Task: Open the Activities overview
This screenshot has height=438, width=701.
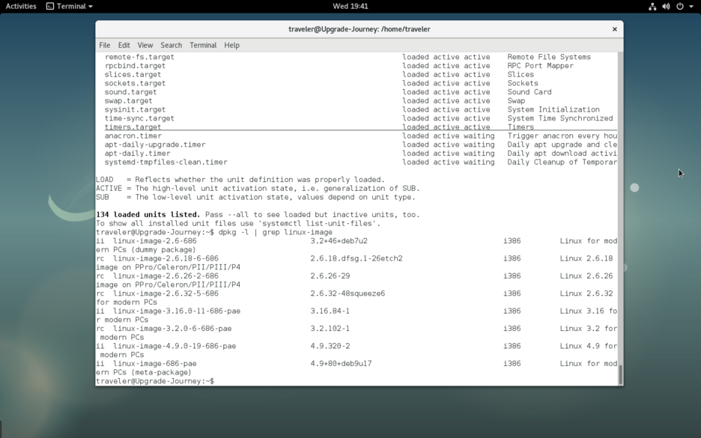Action: click(20, 6)
